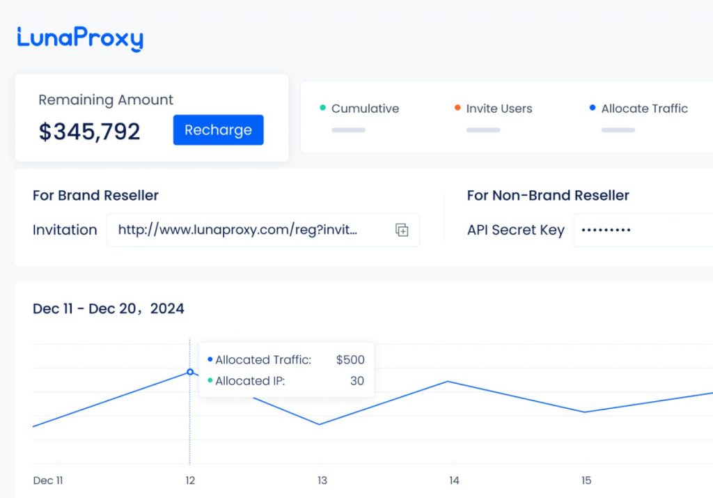Select the Allocate Traffic legend item
Image resolution: width=713 pixels, height=498 pixels.
[638, 109]
